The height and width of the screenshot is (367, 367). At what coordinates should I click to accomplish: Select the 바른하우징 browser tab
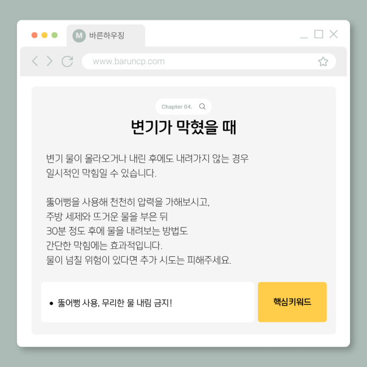(106, 36)
